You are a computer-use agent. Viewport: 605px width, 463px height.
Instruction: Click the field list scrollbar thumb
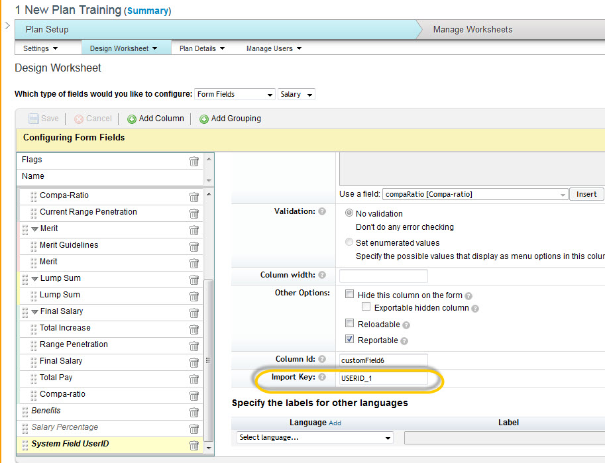tap(208, 360)
